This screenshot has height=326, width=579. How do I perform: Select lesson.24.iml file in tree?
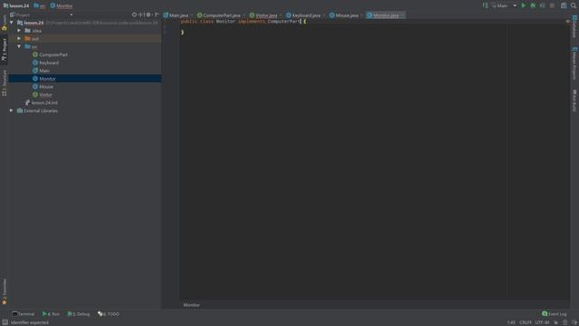click(44, 102)
